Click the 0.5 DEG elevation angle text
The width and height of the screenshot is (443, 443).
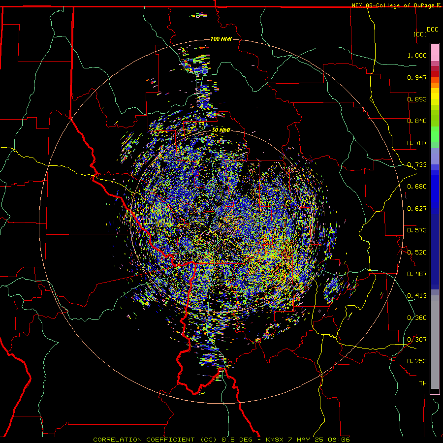point(237,440)
